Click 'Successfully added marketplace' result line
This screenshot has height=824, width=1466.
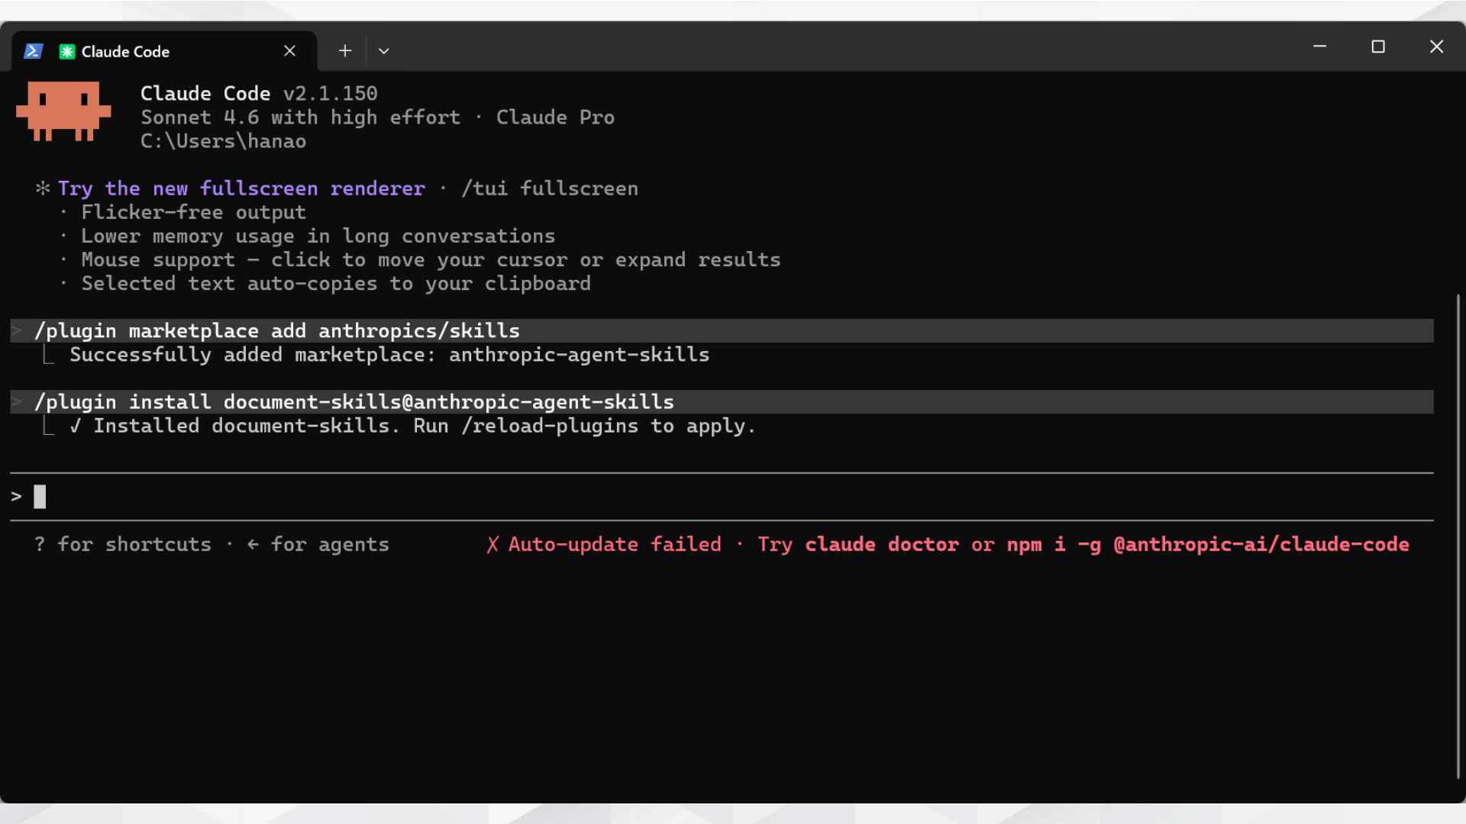pos(389,355)
